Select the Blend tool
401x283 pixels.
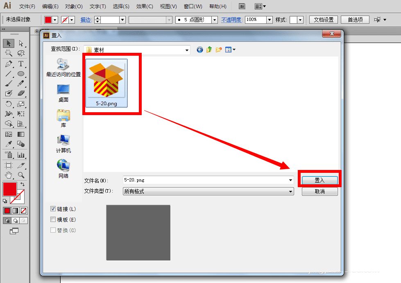pos(21,144)
